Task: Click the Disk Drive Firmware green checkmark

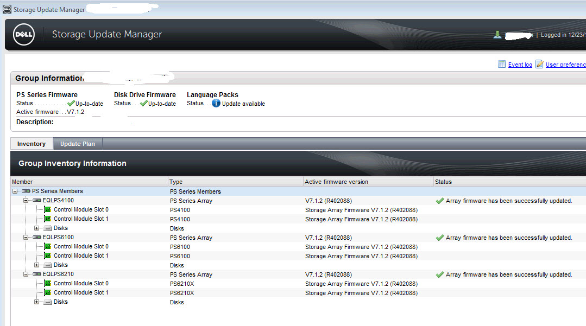Action: [144, 104]
